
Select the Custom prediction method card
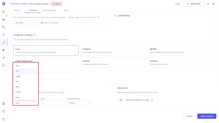tap(181, 62)
